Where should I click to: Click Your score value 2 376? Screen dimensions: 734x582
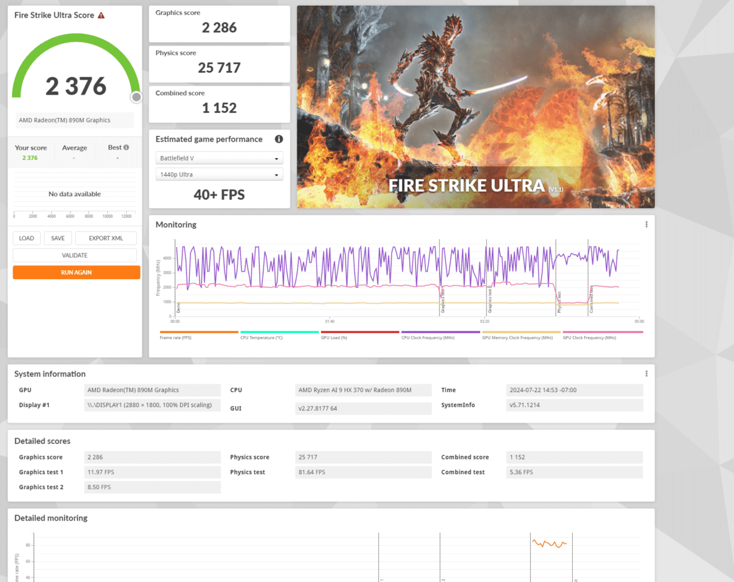(x=30, y=158)
